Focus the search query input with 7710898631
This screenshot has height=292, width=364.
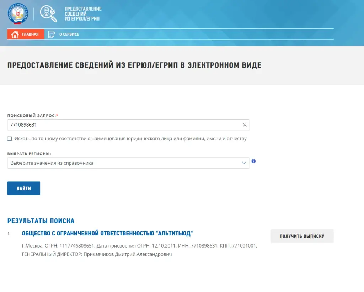(128, 125)
